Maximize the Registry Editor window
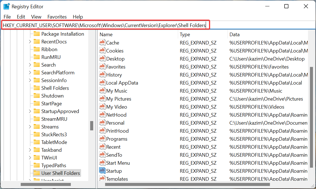 coord(286,6)
